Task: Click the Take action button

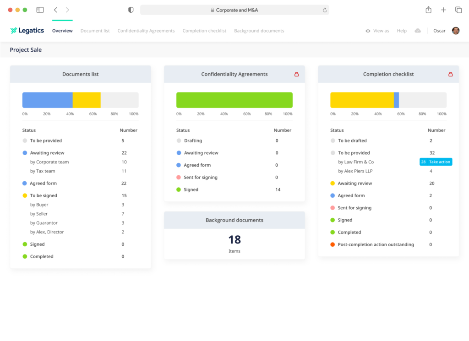Action: point(436,162)
